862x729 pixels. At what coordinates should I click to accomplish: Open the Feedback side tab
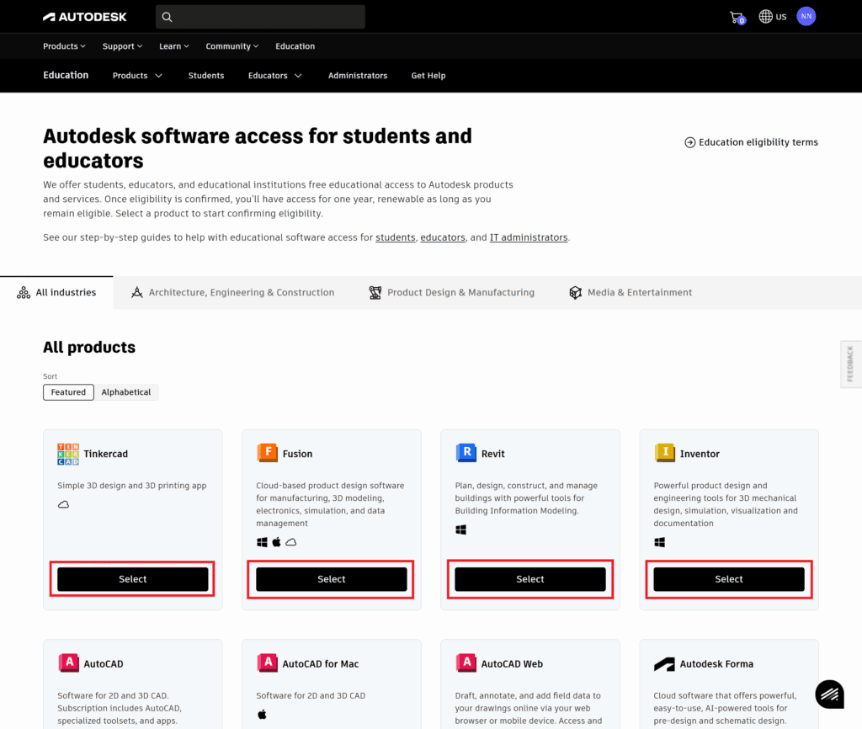pos(850,364)
